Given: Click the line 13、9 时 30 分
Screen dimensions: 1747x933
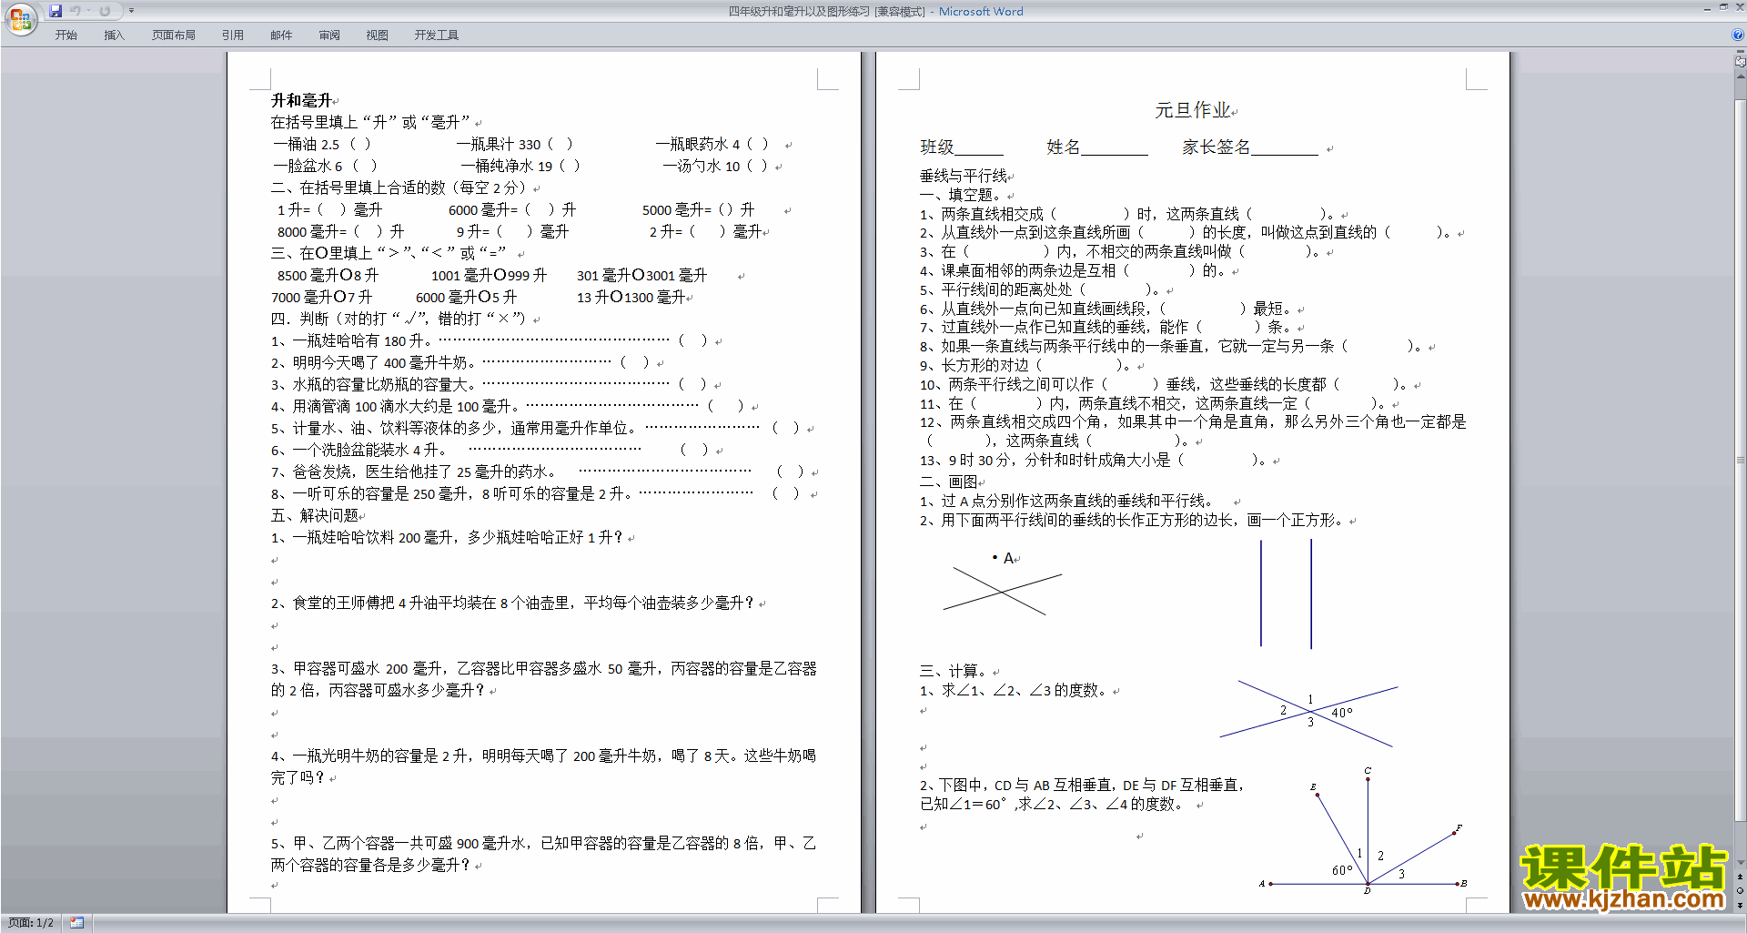Looking at the screenshot, I should (1093, 461).
